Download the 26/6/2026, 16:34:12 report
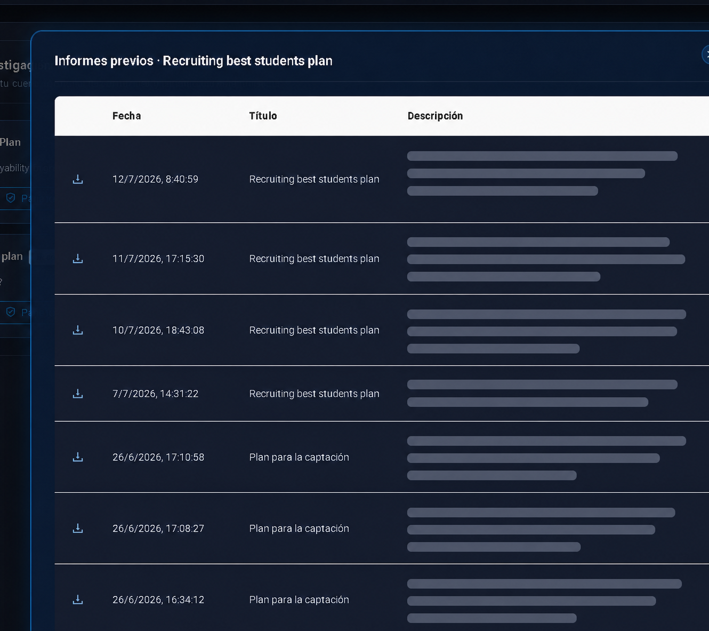 pos(78,600)
